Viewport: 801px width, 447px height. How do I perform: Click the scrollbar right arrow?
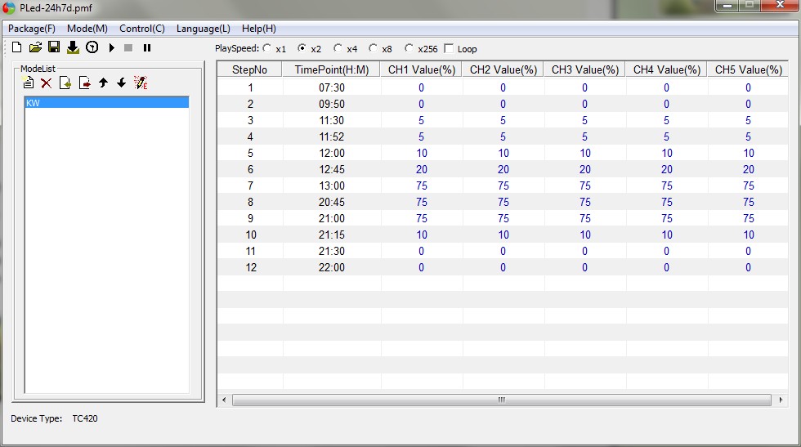[x=781, y=400]
